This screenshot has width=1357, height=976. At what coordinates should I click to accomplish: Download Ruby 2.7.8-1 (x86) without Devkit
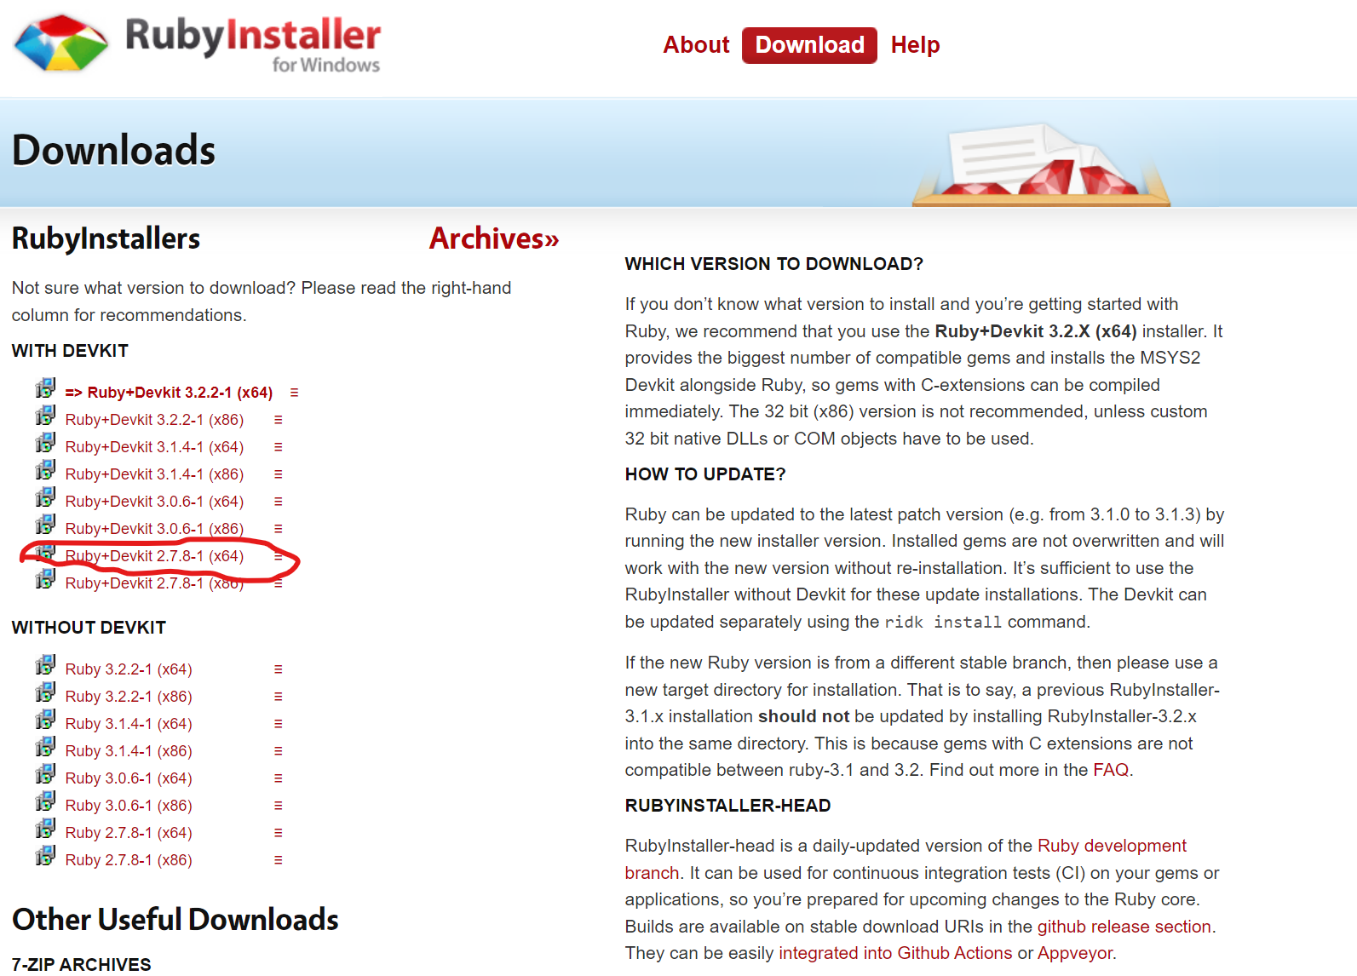pyautogui.click(x=129, y=860)
